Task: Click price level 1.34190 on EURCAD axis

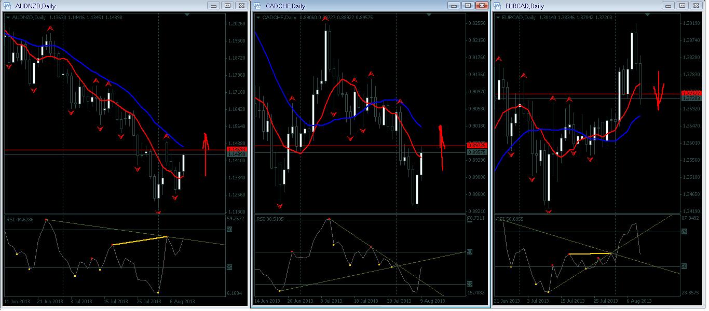Action: click(690, 211)
